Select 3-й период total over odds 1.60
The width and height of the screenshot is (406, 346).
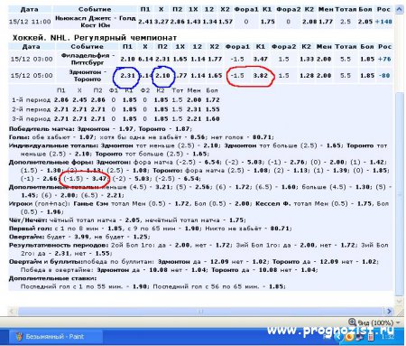tap(212, 119)
